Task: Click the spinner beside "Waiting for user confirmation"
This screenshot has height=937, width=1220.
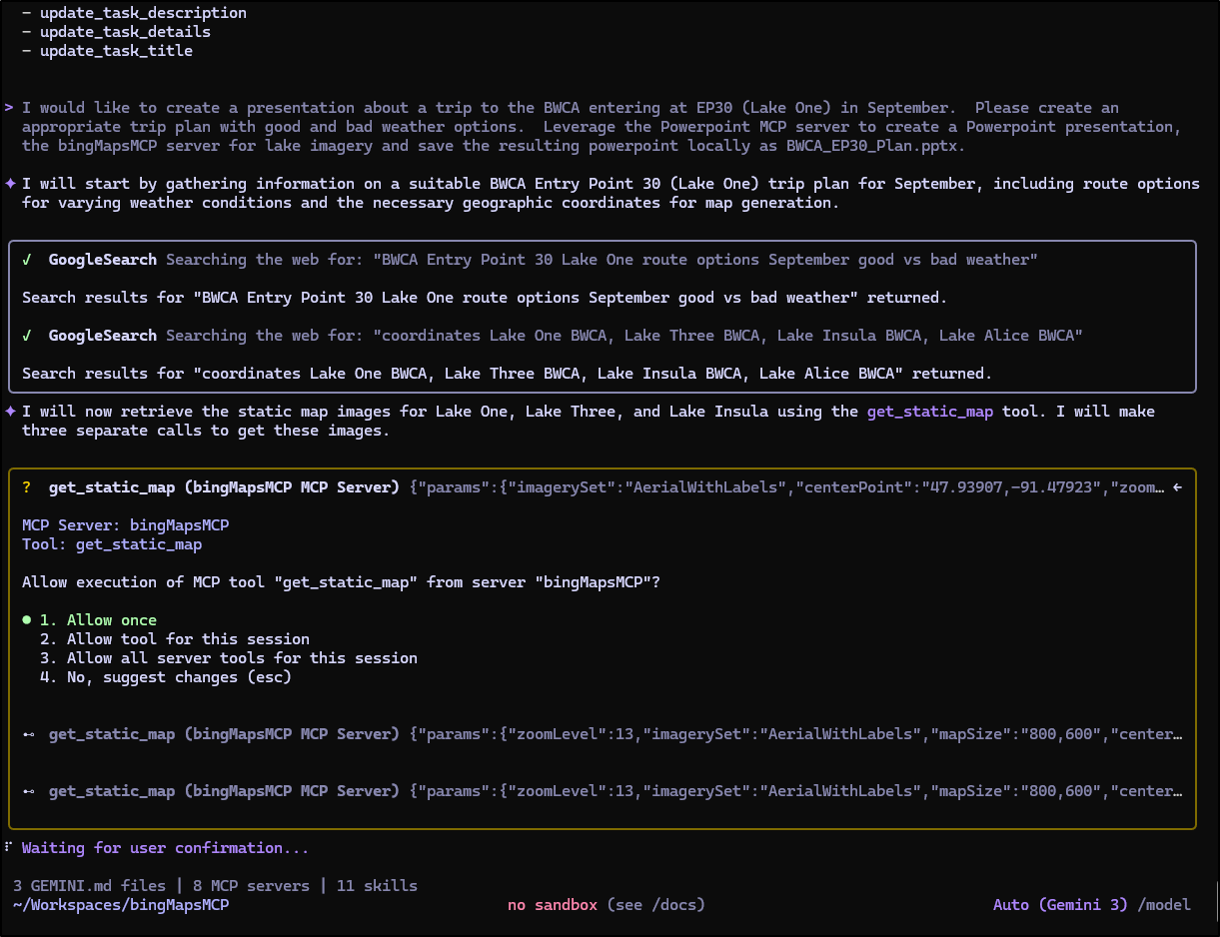Action: click(8, 848)
